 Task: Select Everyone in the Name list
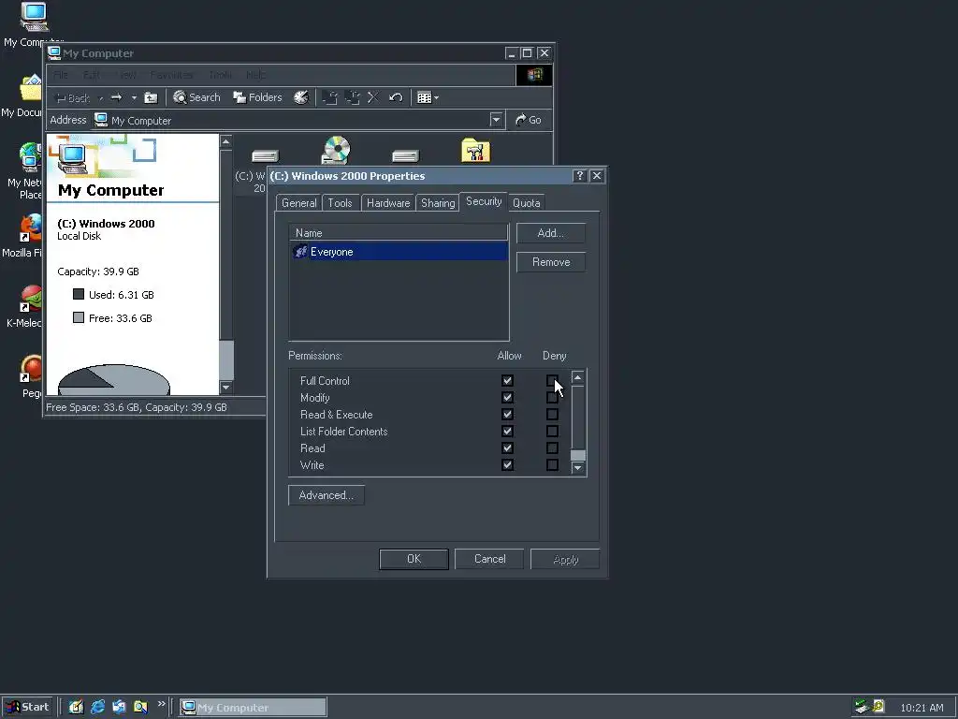(399, 252)
